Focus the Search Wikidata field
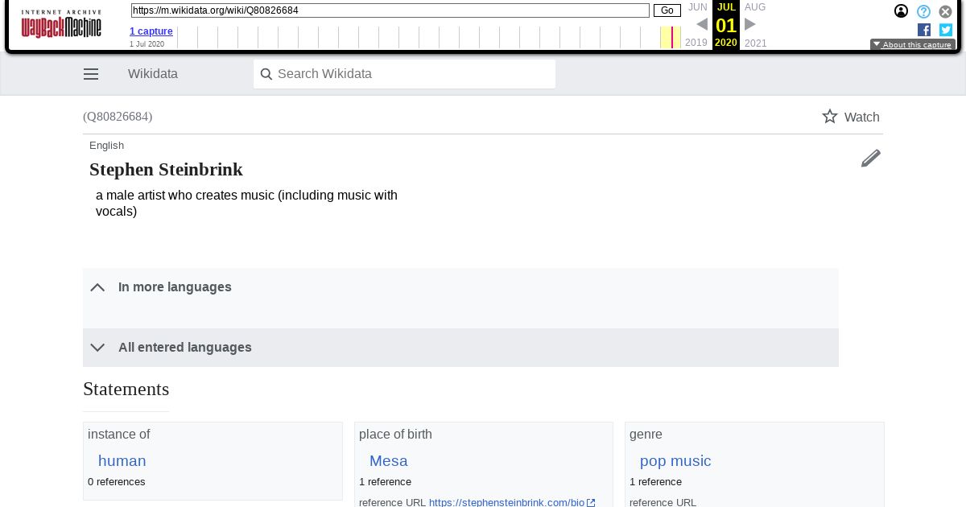The width and height of the screenshot is (966, 507). pyautogui.click(x=404, y=74)
